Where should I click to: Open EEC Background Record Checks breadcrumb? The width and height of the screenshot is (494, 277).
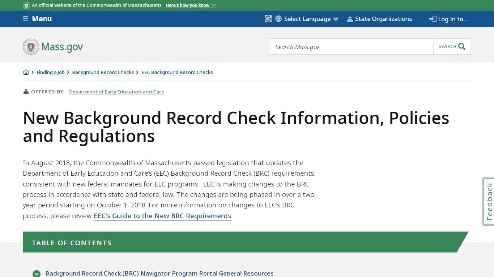177,72
